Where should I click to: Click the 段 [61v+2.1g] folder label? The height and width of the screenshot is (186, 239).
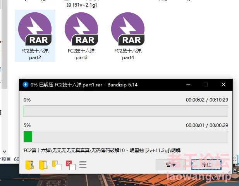82,5
